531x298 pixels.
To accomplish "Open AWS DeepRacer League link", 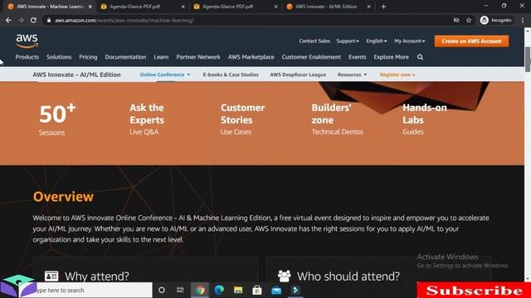I will tap(298, 74).
